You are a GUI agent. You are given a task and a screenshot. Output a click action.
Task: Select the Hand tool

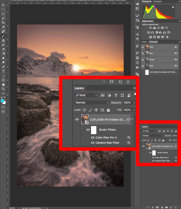[3, 84]
